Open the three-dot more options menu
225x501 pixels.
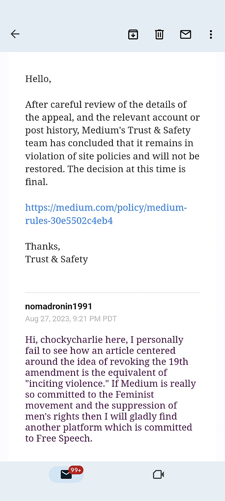coord(211,34)
